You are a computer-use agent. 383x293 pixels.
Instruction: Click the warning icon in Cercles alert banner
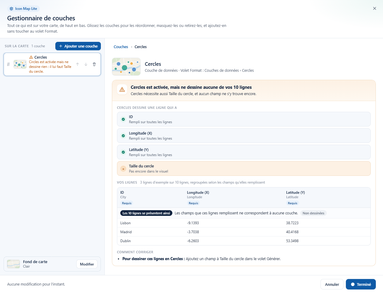point(122,89)
